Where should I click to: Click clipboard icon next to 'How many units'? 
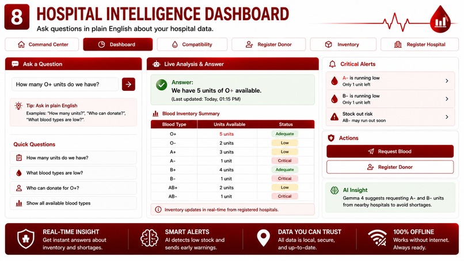point(19,158)
